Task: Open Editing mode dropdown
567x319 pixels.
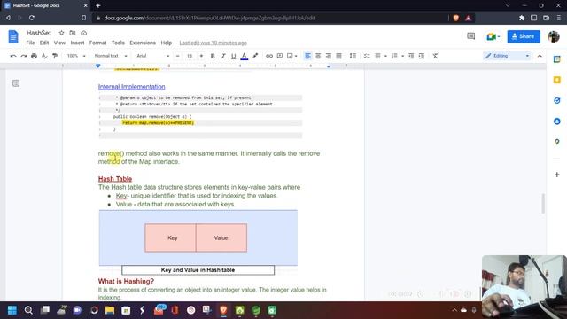Action: click(508, 56)
